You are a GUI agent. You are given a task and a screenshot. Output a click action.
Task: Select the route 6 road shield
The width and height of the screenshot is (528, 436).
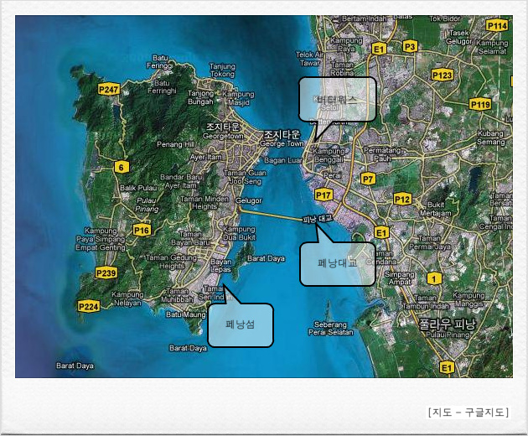tap(122, 167)
